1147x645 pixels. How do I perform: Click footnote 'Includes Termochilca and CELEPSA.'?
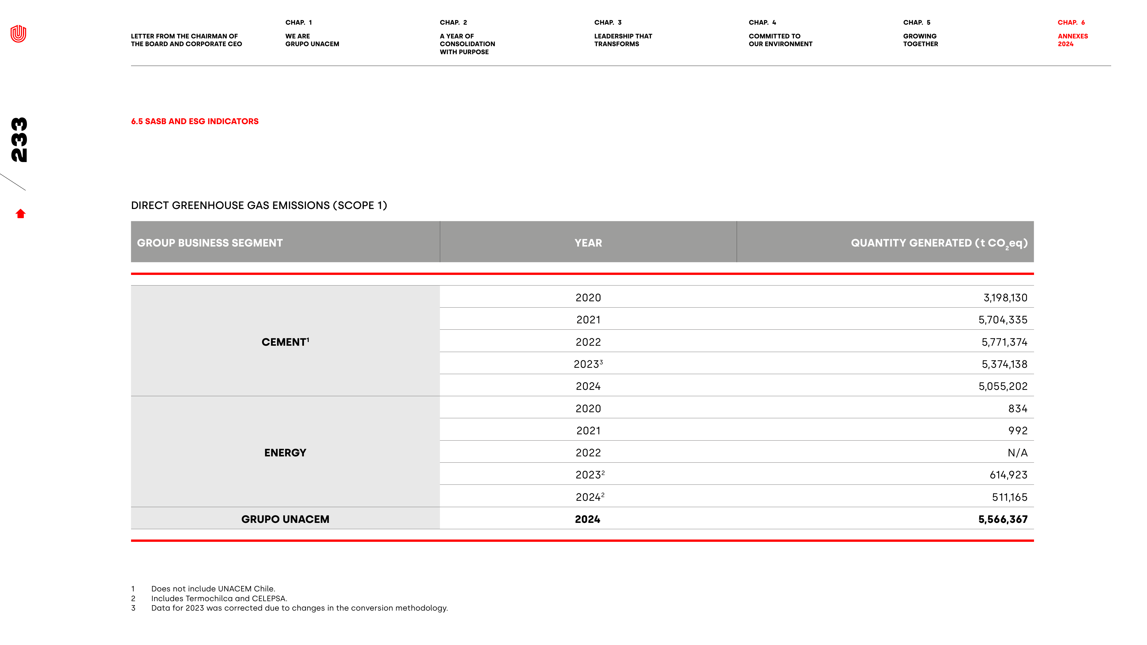click(x=219, y=598)
